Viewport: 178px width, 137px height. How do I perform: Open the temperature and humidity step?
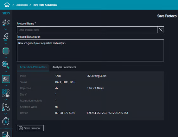[x=6, y=107]
